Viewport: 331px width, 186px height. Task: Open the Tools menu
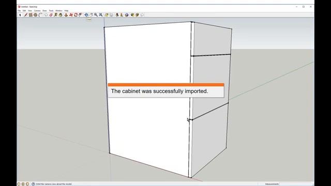(x=51, y=10)
